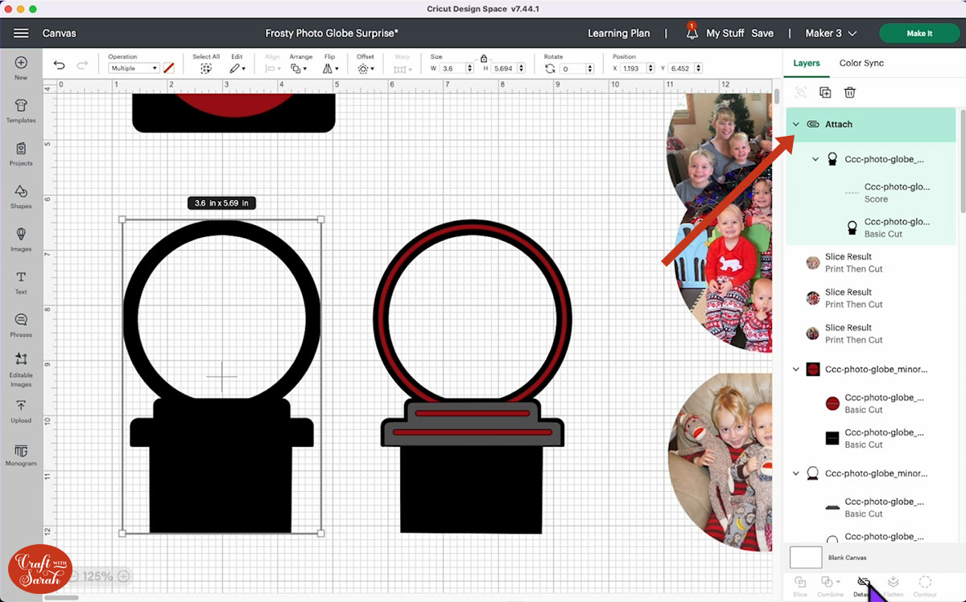
Task: Click the Monogram tool
Action: tap(21, 453)
